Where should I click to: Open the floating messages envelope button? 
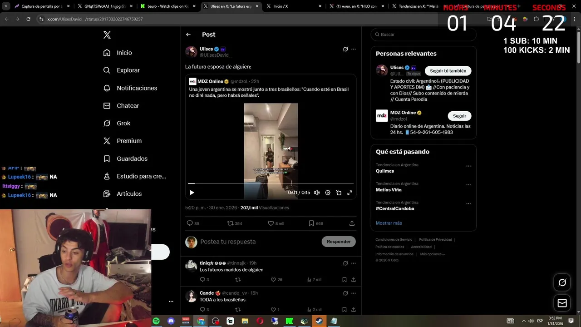[x=562, y=303]
